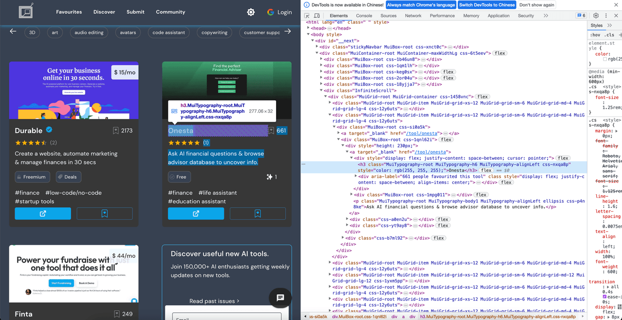
Task: Collapse the InfiniteScroll div node
Action: 321,90
